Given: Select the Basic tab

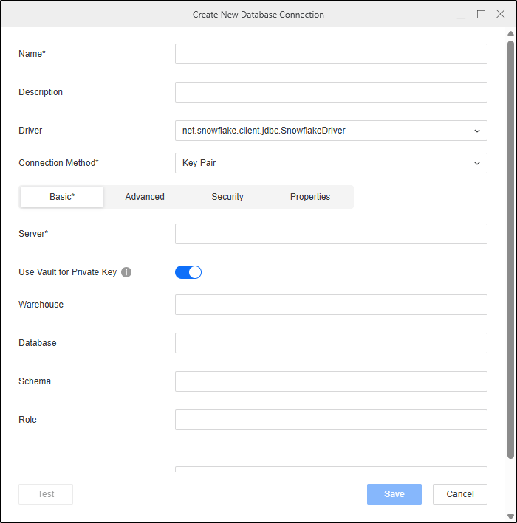Looking at the screenshot, I should pos(62,197).
